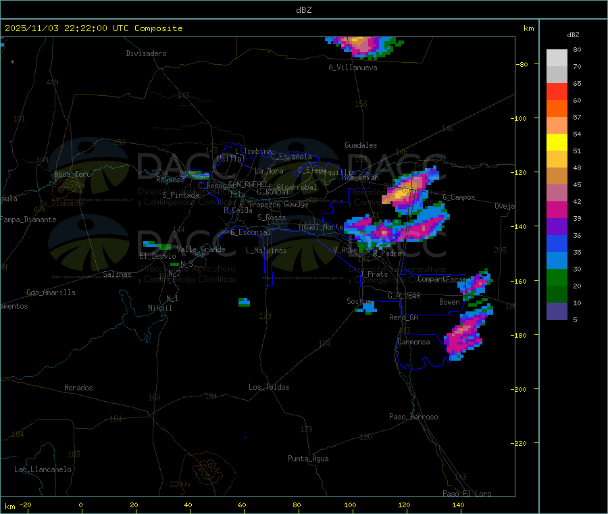Viewport: 608px width, 514px height.
Task: Click the Paso_Barroso label
Action: click(413, 417)
